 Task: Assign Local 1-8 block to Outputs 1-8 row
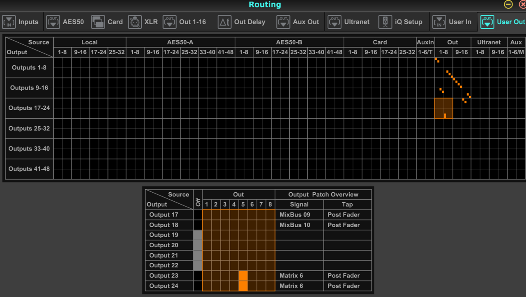coord(62,67)
